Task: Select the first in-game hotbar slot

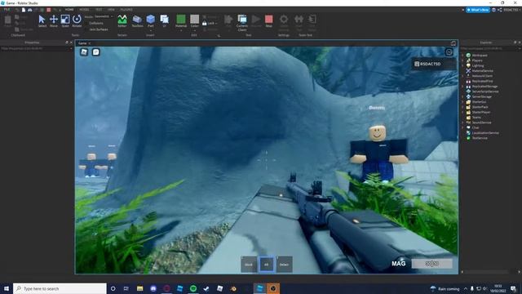Action: pos(249,265)
